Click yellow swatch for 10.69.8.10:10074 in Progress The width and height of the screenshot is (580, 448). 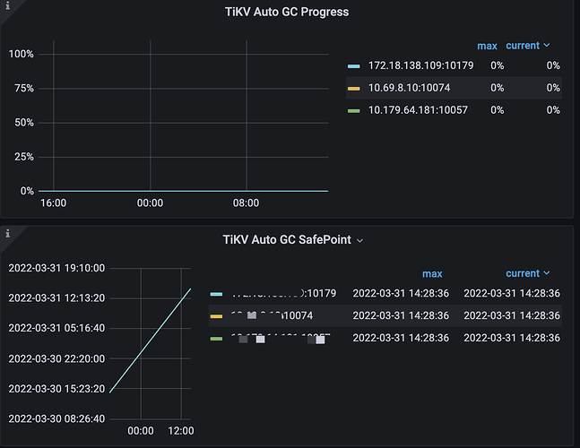click(x=353, y=89)
